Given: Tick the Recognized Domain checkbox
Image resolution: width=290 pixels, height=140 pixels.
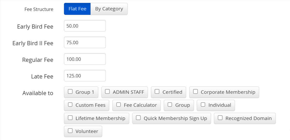Looking at the screenshot, I should (220, 118).
